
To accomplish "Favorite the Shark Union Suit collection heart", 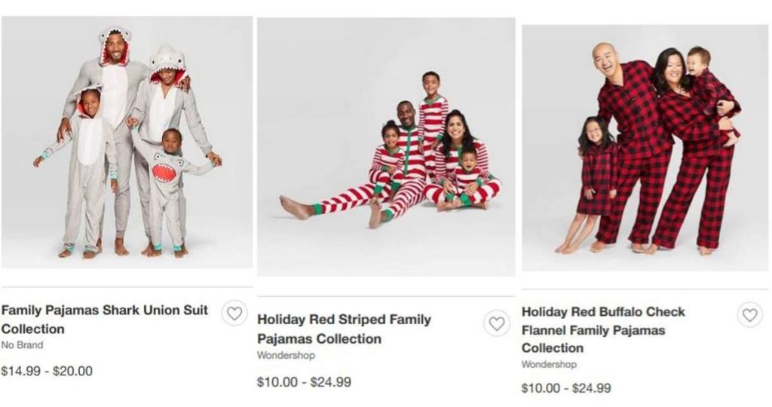I will 234,313.
